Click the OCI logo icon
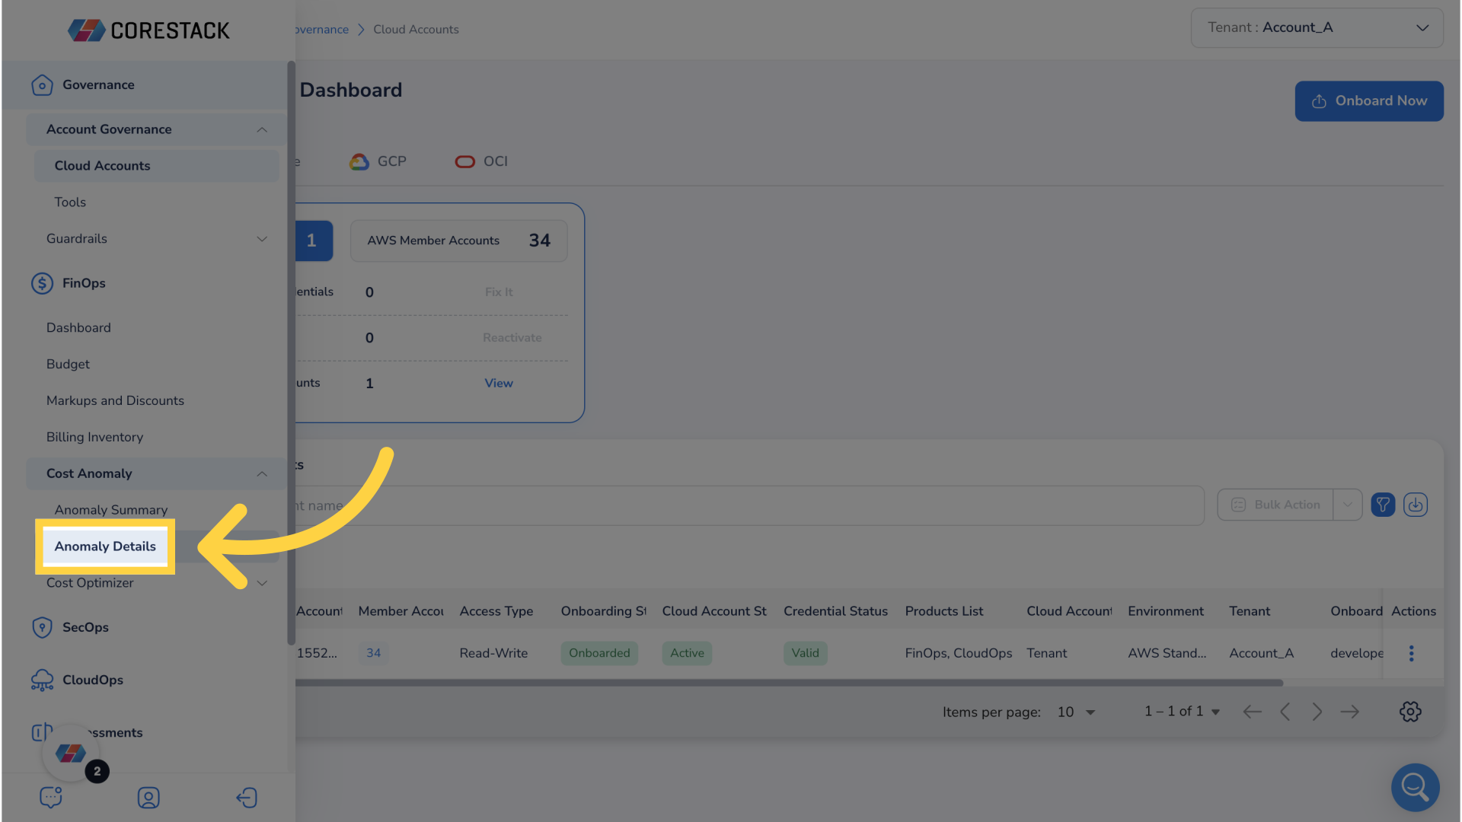Image resolution: width=1462 pixels, height=822 pixels. [464, 161]
